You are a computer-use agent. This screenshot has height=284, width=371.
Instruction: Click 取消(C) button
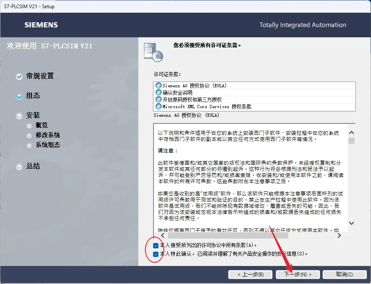(344, 274)
